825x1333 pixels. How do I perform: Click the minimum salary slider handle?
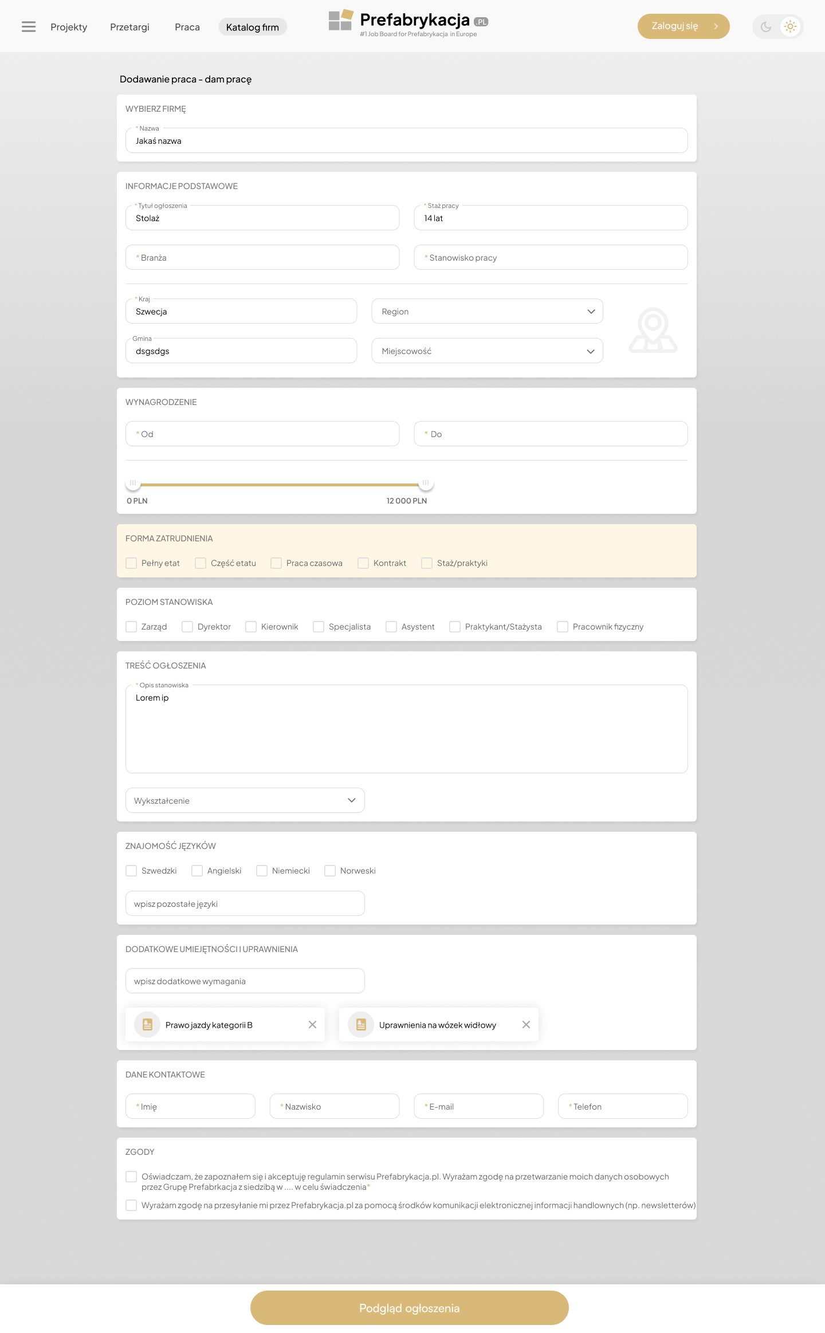(133, 483)
